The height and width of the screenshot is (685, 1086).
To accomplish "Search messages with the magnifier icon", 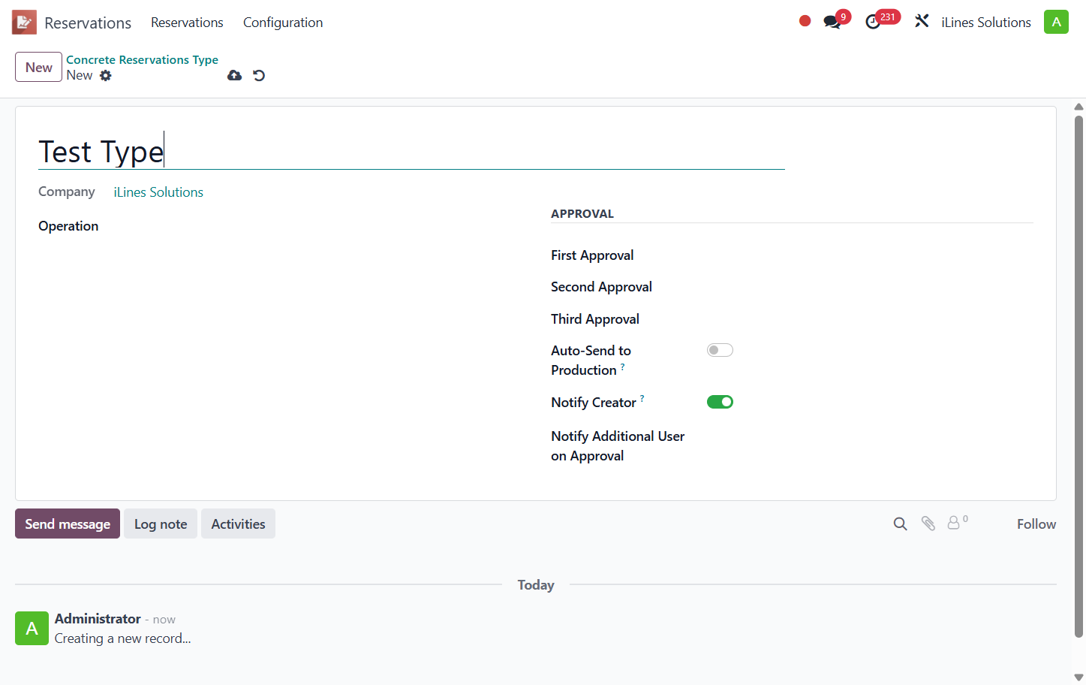I will pos(900,524).
